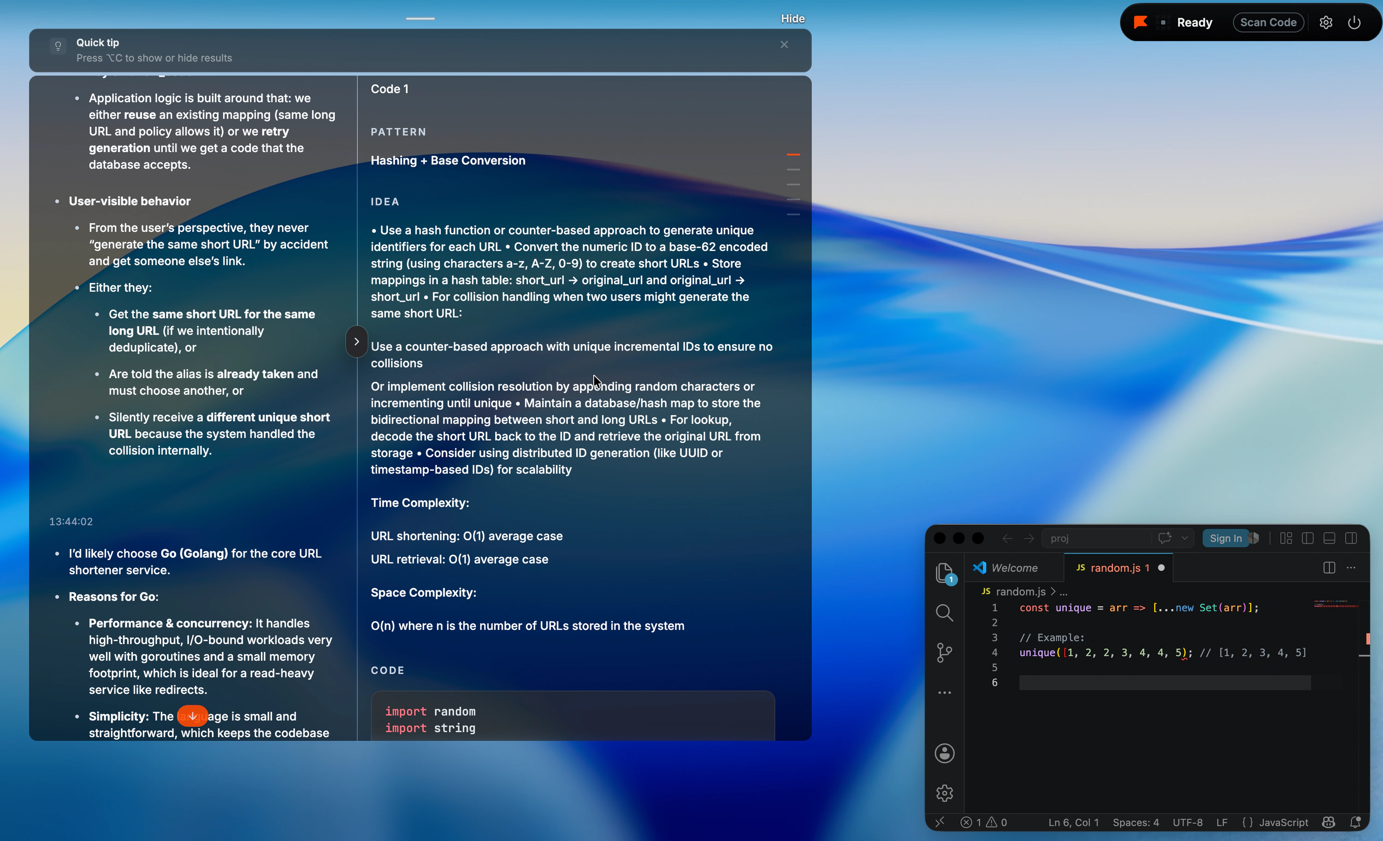Click the Ready status label
This screenshot has height=841, width=1383.
(x=1194, y=23)
